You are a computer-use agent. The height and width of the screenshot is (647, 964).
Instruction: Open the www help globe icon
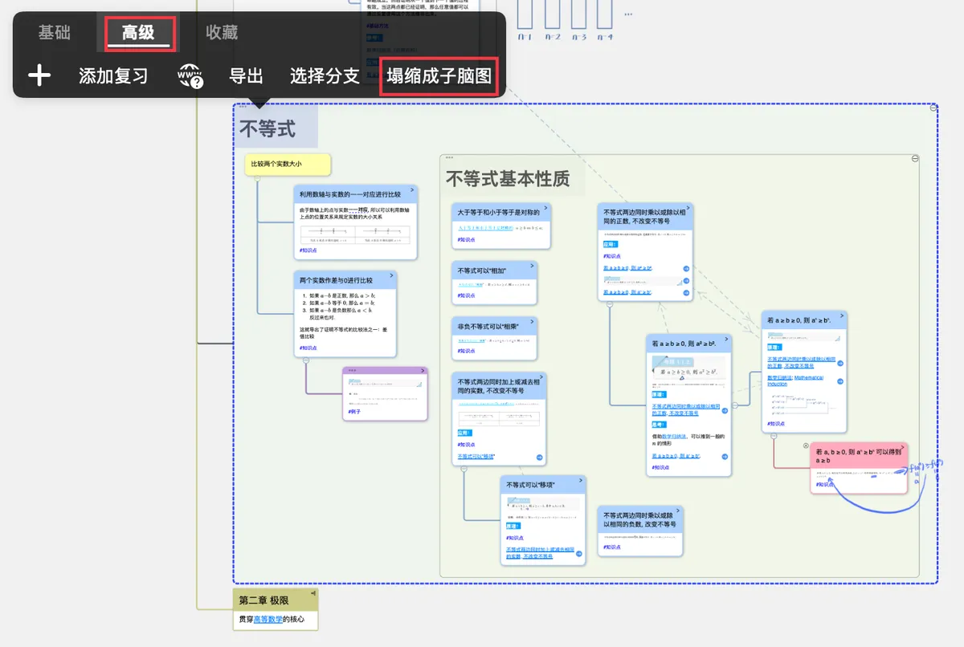pyautogui.click(x=190, y=76)
